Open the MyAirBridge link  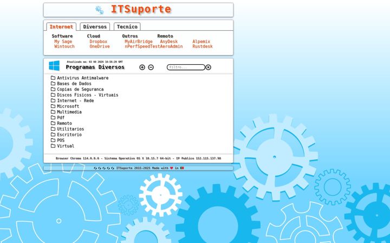click(x=139, y=42)
